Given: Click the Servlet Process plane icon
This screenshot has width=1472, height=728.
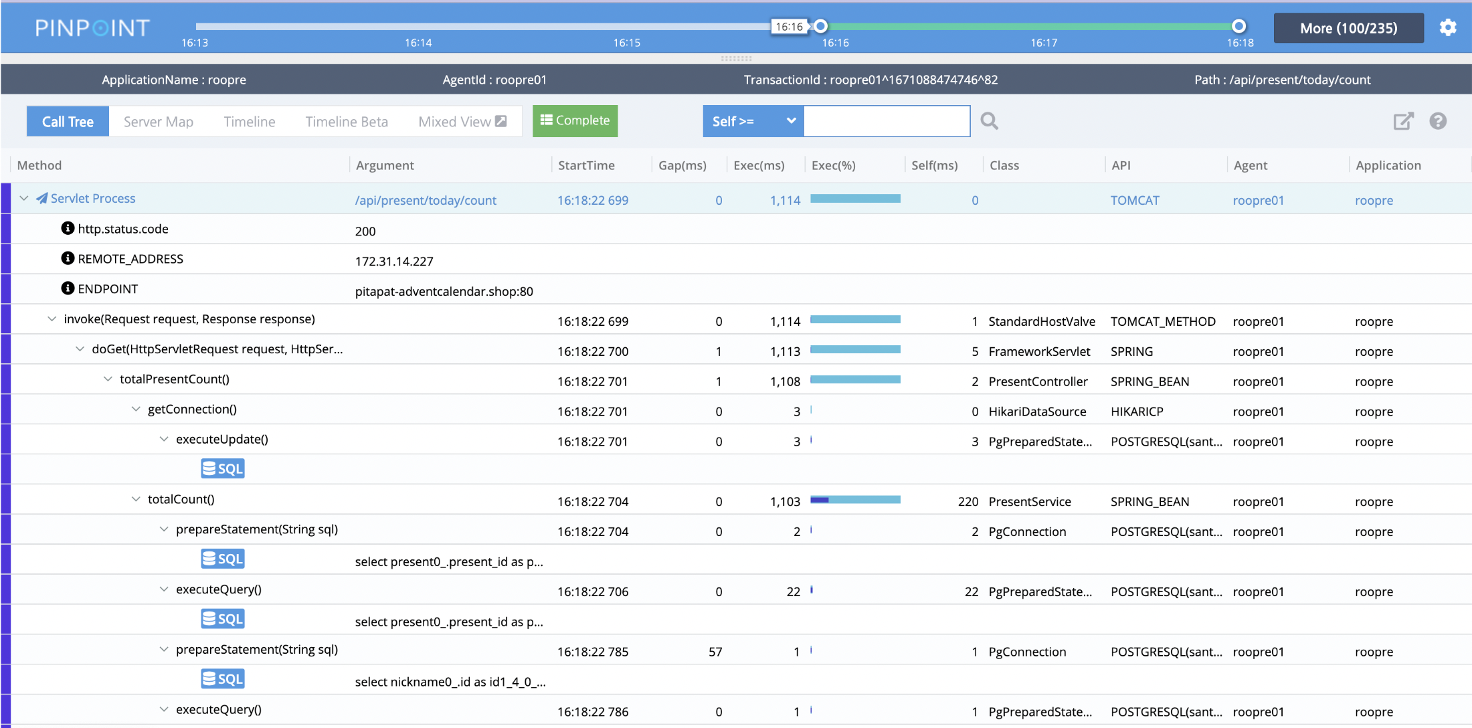Looking at the screenshot, I should (42, 198).
